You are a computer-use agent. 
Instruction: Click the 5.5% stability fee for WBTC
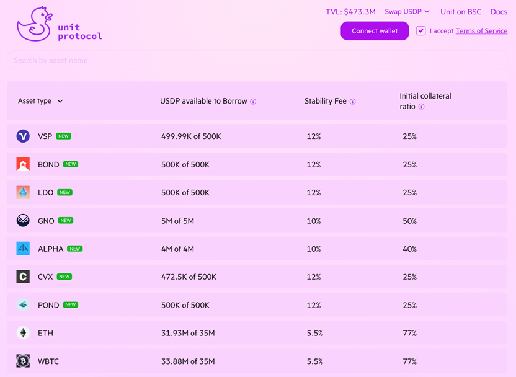click(315, 361)
